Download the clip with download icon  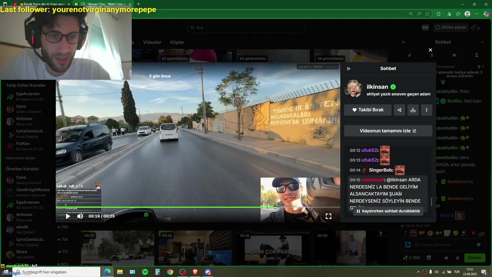click(x=413, y=110)
